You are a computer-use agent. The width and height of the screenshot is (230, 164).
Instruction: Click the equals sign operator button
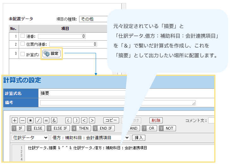[46, 120]
